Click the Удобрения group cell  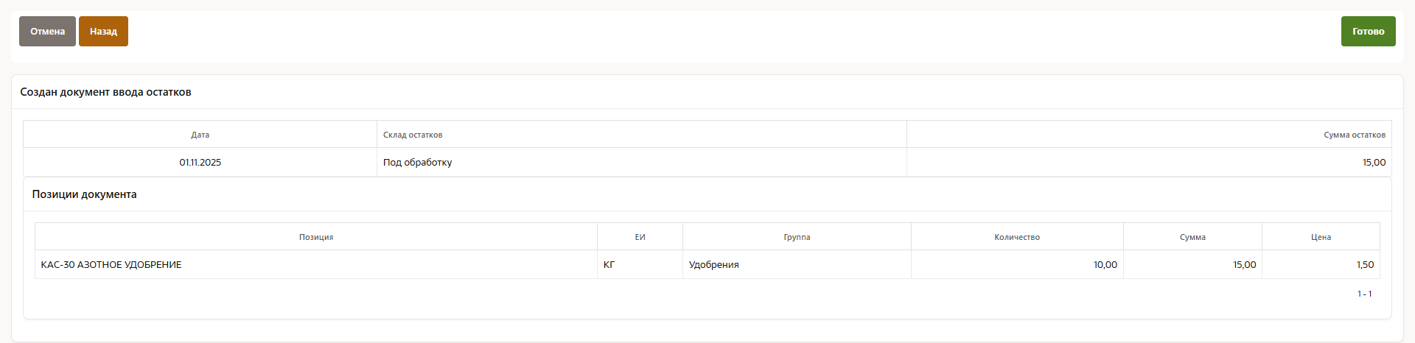tap(713, 265)
